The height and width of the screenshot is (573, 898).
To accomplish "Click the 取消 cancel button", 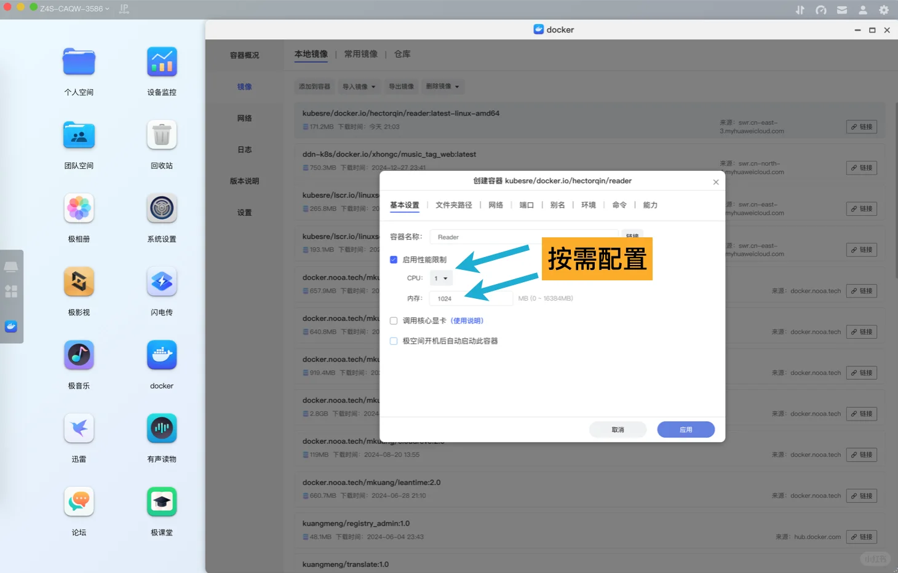I will click(x=618, y=430).
